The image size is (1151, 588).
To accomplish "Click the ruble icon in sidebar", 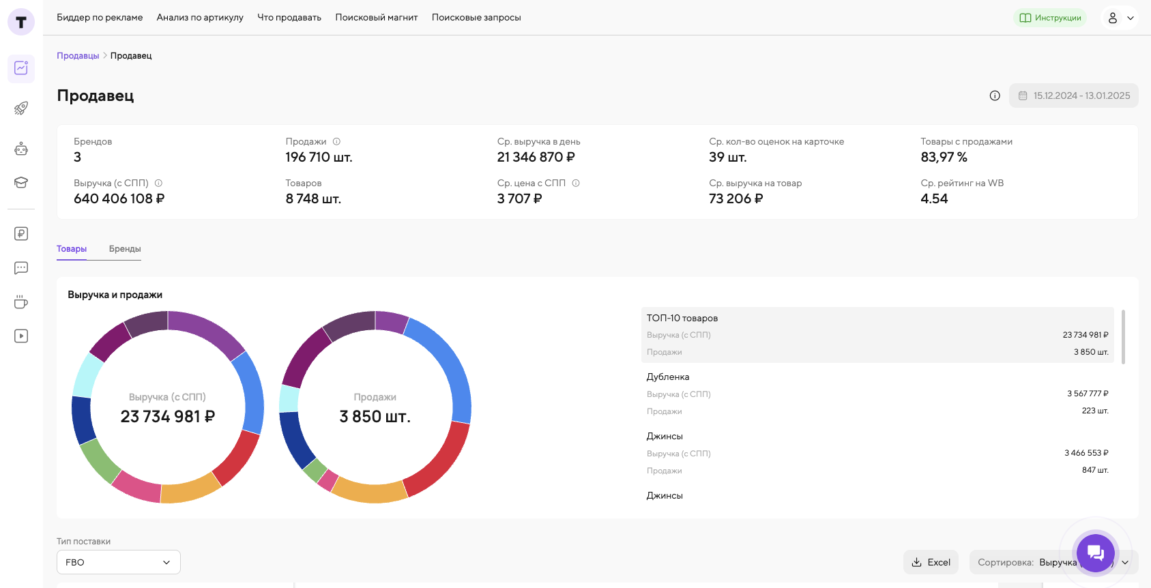I will pyautogui.click(x=21, y=234).
